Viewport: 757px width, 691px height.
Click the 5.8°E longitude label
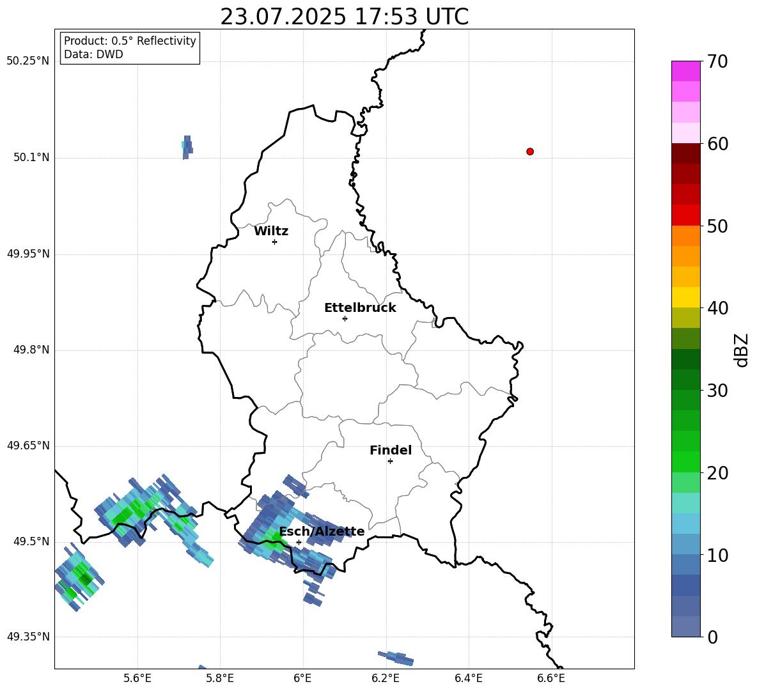220,678
